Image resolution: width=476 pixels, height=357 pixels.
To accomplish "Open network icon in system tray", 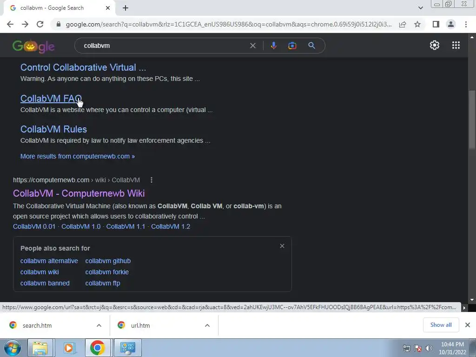I will (406, 348).
